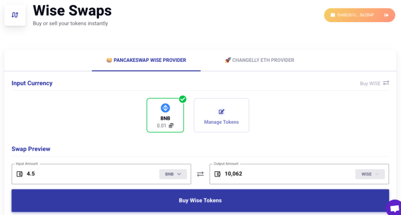This screenshot has width=401, height=215.
Task: Open the BNB input token dropdown
Action: click(173, 174)
